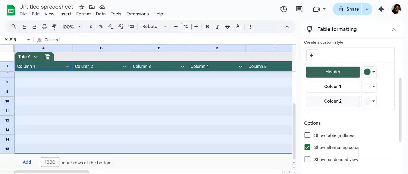
Task: Format selection as percent
Action: click(x=100, y=26)
